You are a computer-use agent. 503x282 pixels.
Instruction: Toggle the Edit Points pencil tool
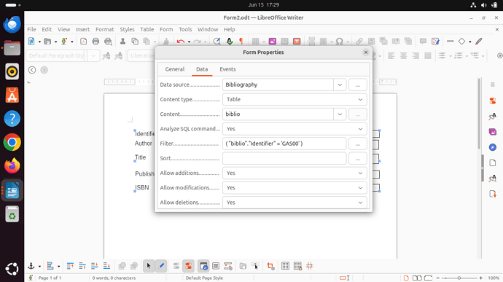pos(161,266)
